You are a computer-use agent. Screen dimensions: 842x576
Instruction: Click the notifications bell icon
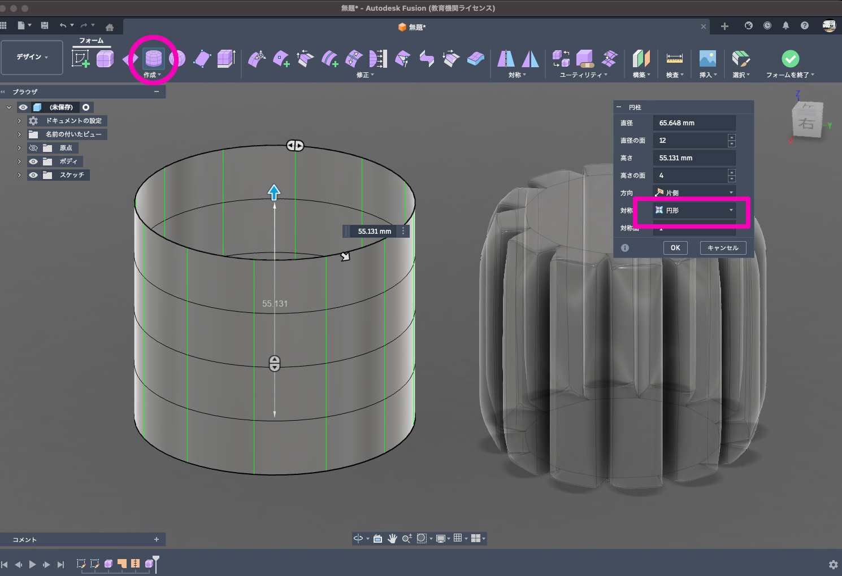(x=785, y=26)
